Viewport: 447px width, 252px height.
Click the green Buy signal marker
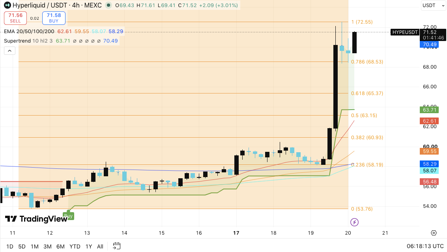(68, 216)
